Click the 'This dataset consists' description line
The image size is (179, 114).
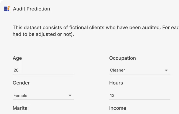pyautogui.click(x=96, y=28)
